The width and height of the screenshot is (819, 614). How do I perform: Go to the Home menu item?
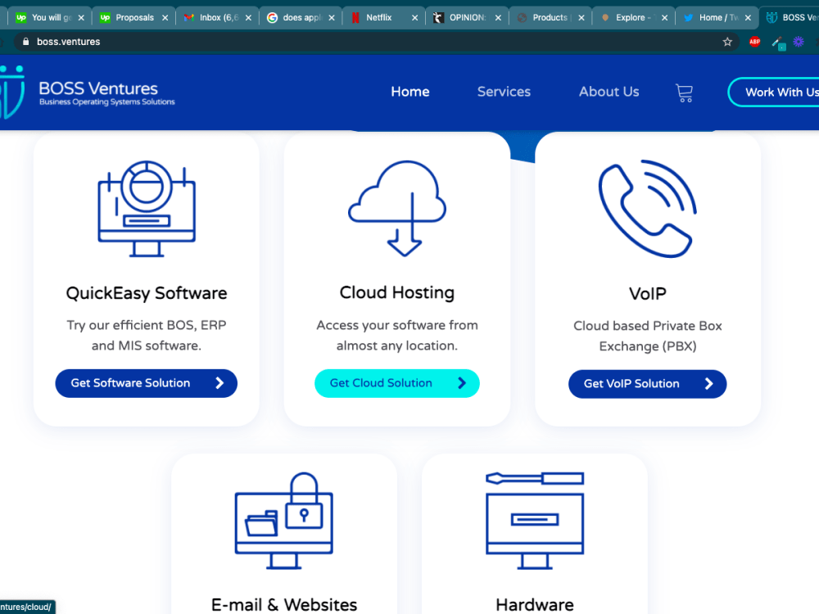pos(410,92)
